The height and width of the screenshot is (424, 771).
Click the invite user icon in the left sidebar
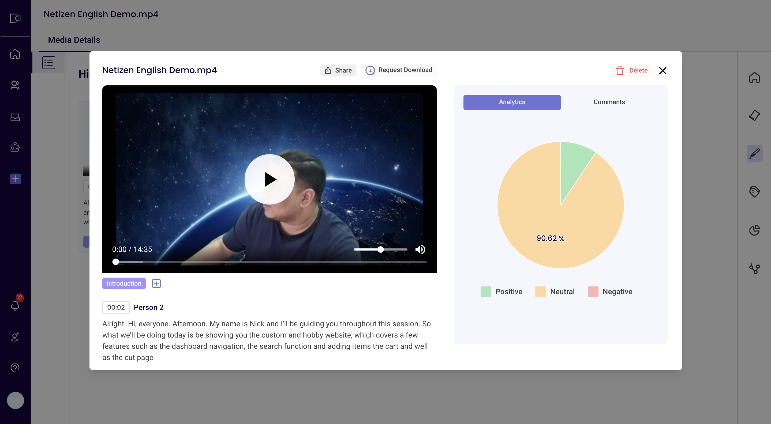point(15,337)
